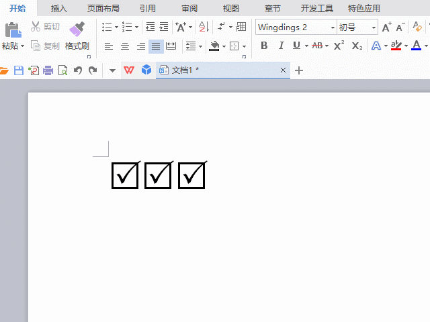Open the table grid icon
430x322 pixels.
coord(241,27)
